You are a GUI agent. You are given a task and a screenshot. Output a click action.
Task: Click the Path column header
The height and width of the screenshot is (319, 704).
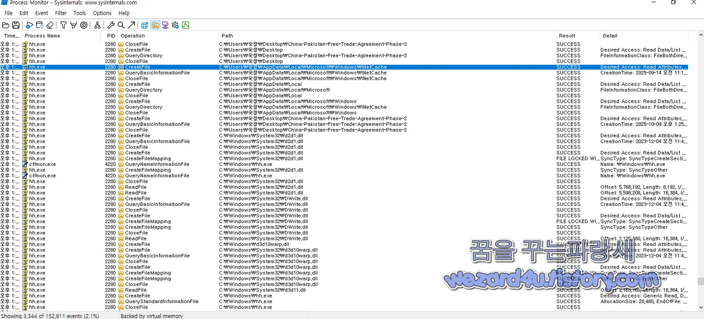[x=388, y=36]
